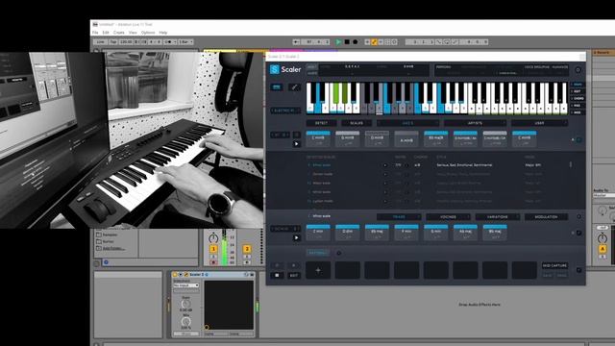
Task: Select PATTERN 1 tab in Scaler
Action: [318, 253]
